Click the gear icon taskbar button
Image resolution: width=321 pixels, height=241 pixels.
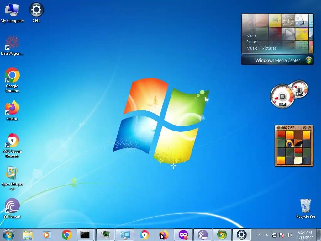tap(242, 235)
